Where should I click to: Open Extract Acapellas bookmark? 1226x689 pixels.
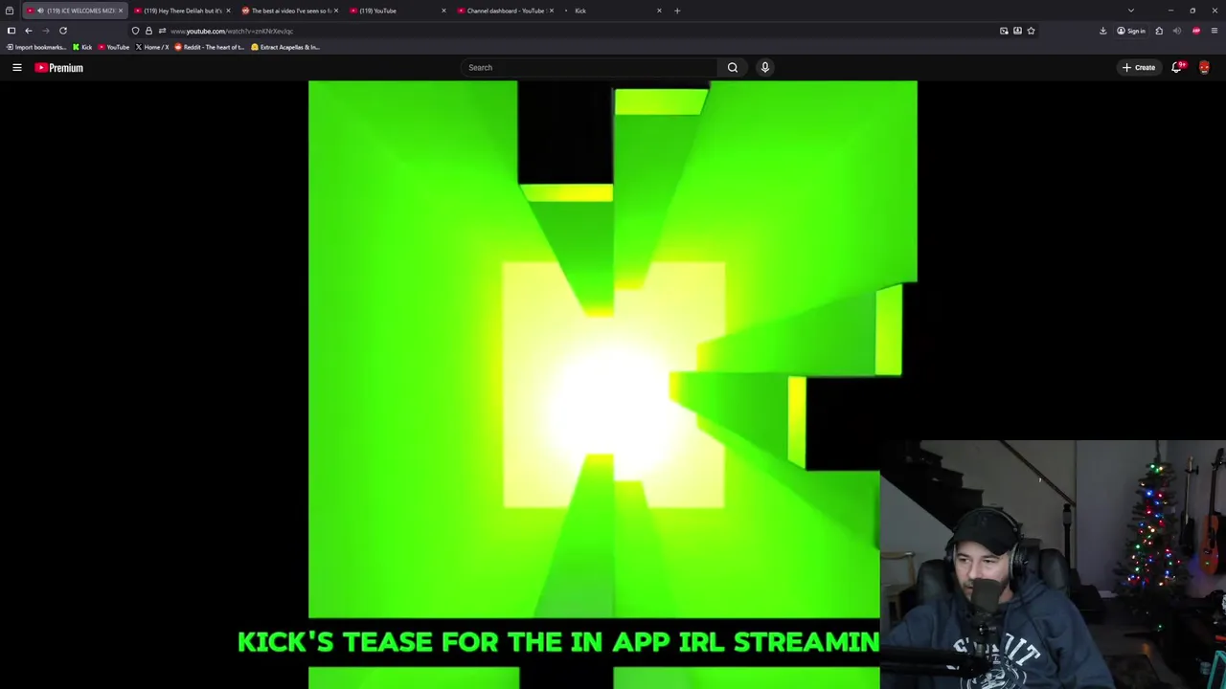click(x=285, y=47)
